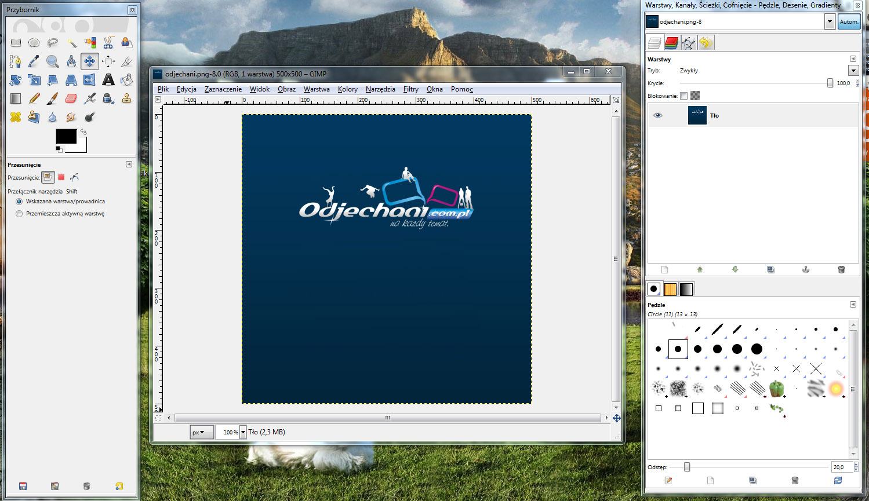The height and width of the screenshot is (501, 869).
Task: Select the Select by Color tool
Action: tap(90, 42)
